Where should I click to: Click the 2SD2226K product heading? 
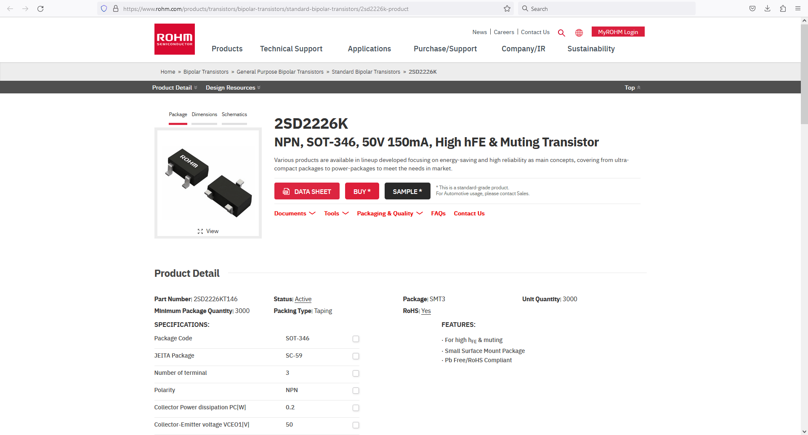tap(311, 124)
